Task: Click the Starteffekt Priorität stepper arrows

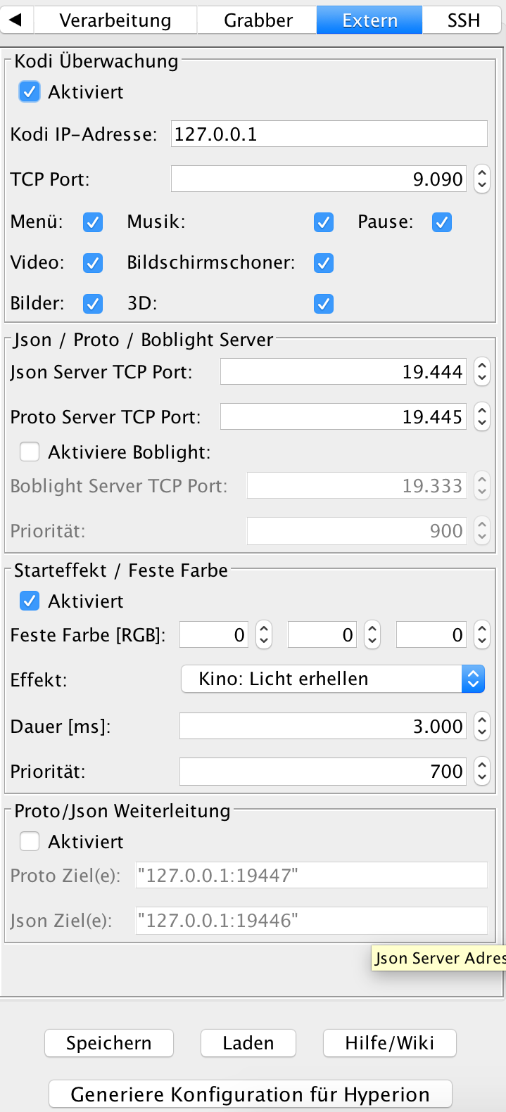Action: click(x=481, y=771)
